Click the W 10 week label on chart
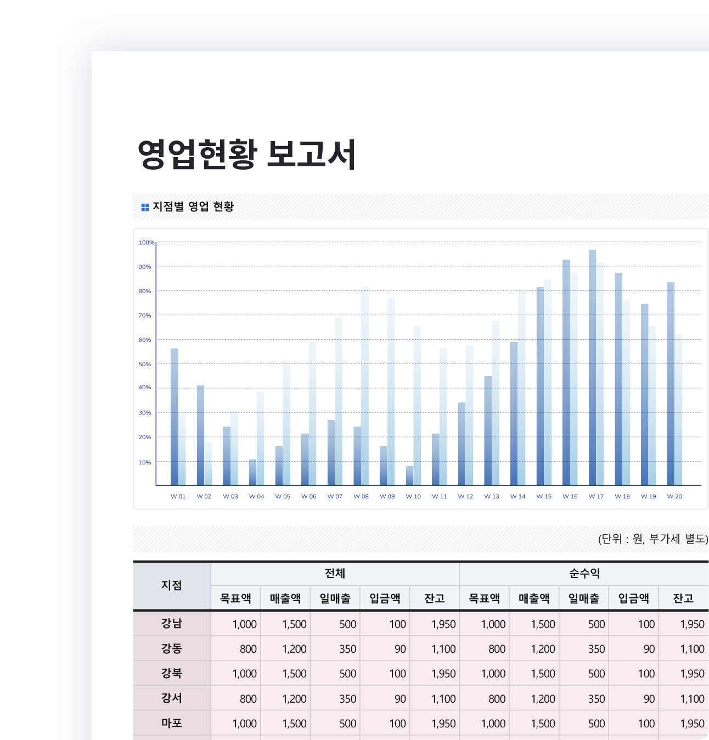709x740 pixels. pos(413,496)
